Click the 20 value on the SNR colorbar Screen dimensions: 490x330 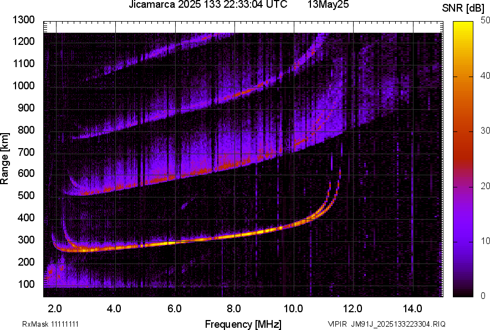[486, 186]
